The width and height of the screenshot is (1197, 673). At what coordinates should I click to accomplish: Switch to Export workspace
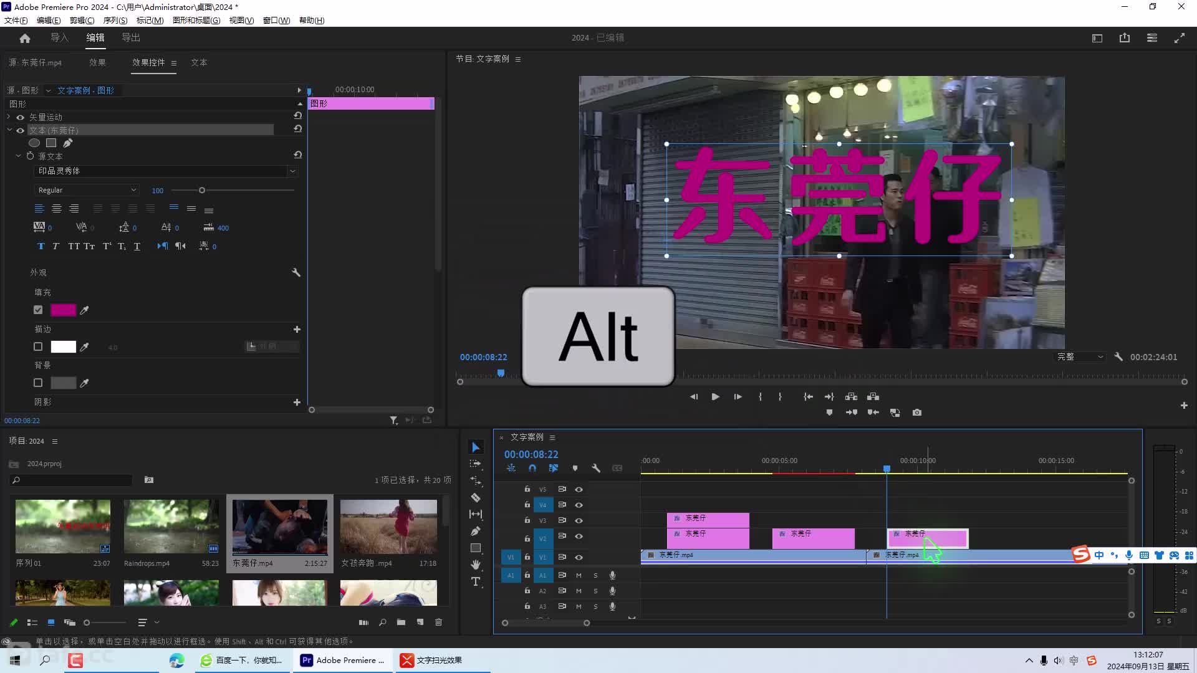[x=131, y=38]
